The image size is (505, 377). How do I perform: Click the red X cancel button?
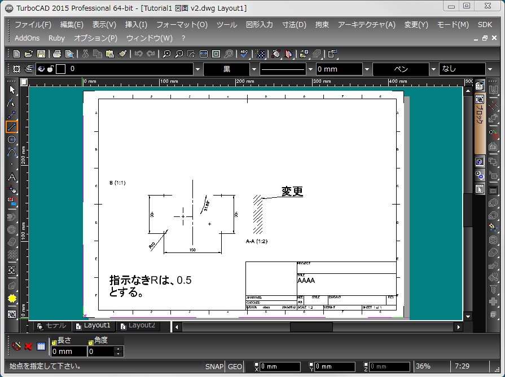(x=28, y=347)
